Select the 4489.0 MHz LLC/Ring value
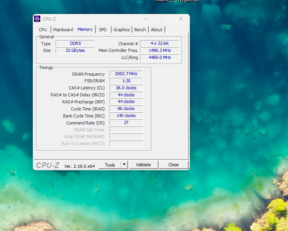 pyautogui.click(x=160, y=57)
